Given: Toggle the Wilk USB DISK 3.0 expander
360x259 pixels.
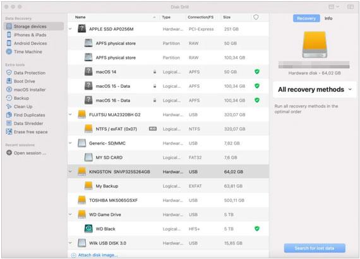Looking at the screenshot, I should tap(70, 243).
